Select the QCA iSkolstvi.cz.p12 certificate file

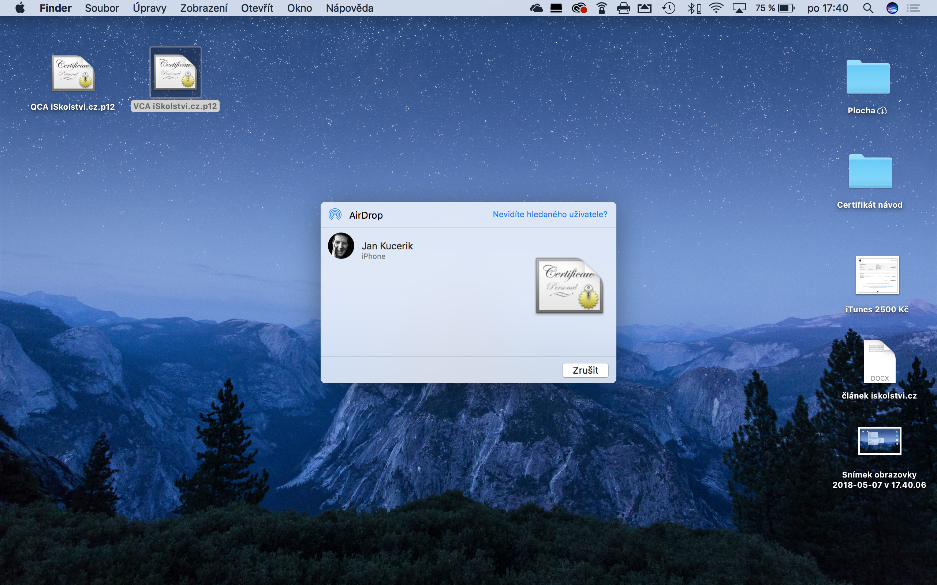73,73
